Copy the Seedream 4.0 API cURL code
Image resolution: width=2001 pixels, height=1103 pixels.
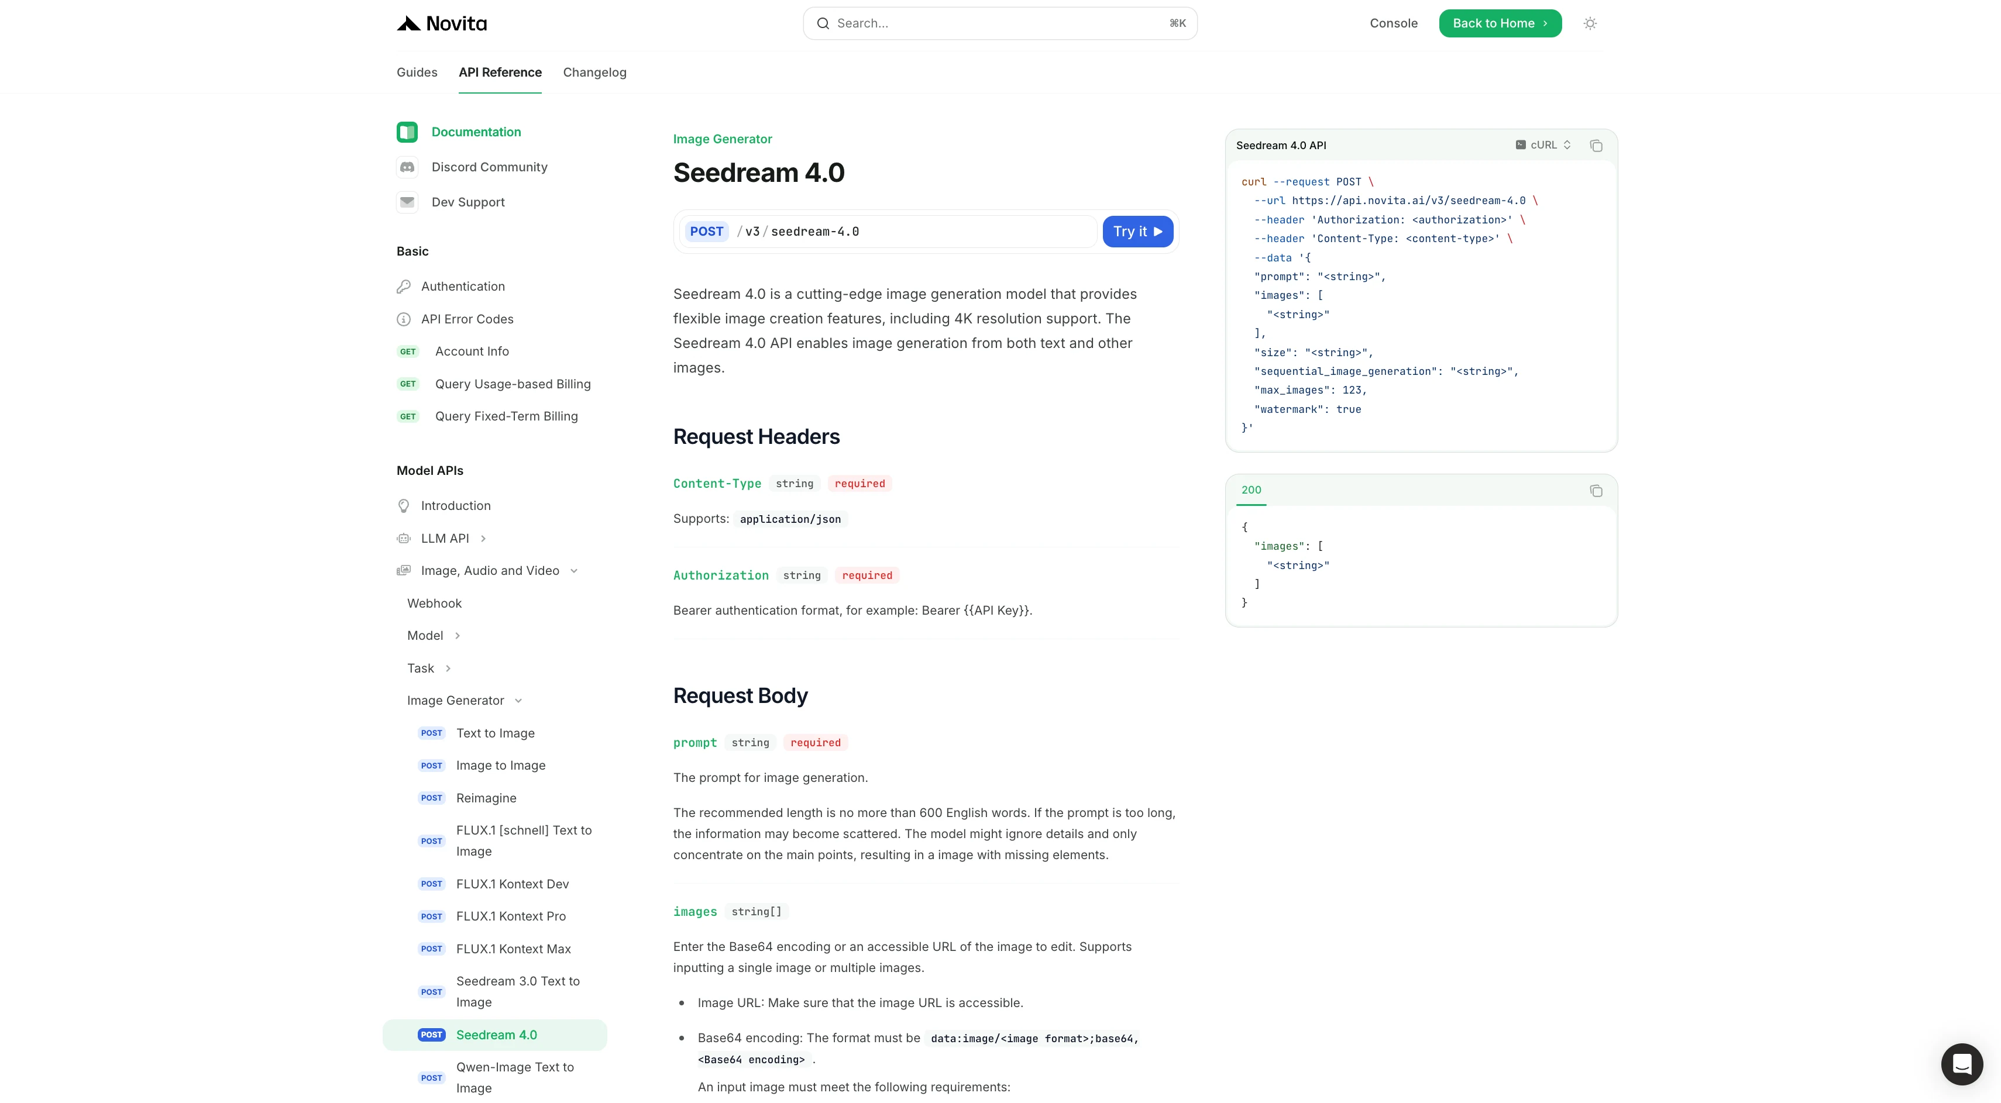1596,145
